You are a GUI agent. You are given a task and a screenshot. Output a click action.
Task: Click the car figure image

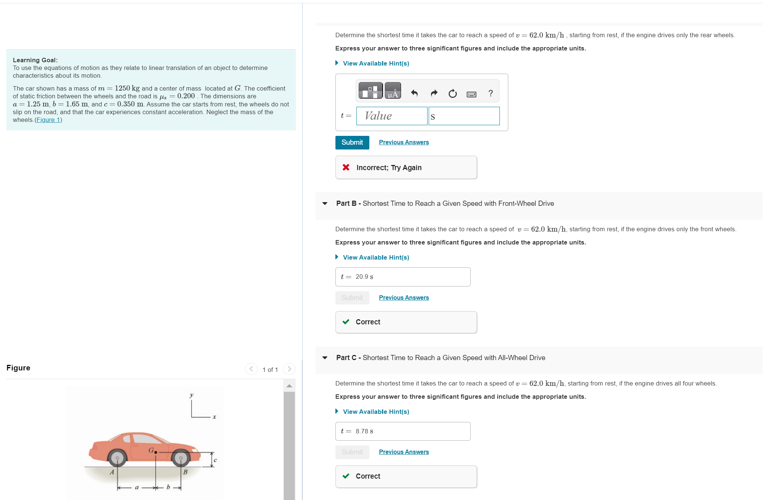coord(145,442)
